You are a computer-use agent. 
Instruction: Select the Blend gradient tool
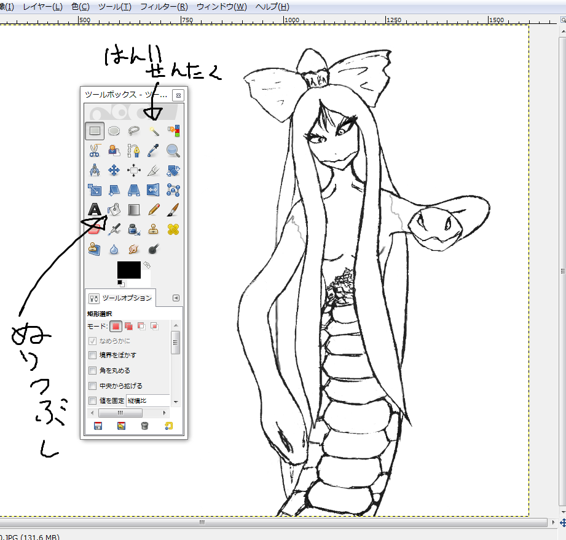133,210
